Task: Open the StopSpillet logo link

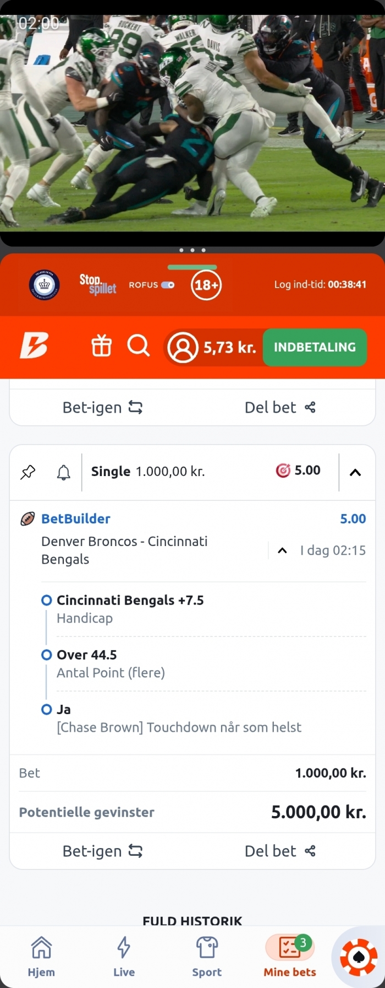Action: coord(98,284)
